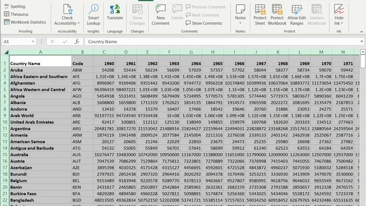Click the Name Box showing A1
Screen dimensions: 366x206
click(x=17, y=42)
